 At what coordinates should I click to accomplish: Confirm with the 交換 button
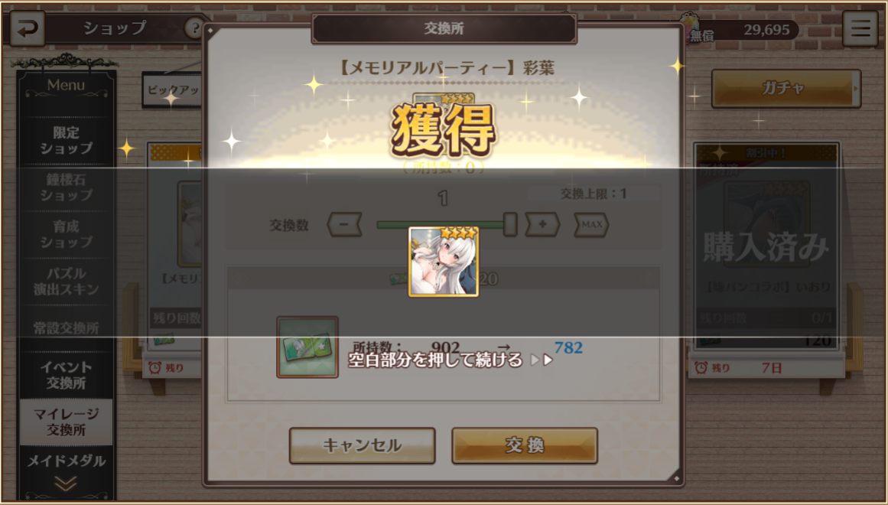click(x=525, y=445)
